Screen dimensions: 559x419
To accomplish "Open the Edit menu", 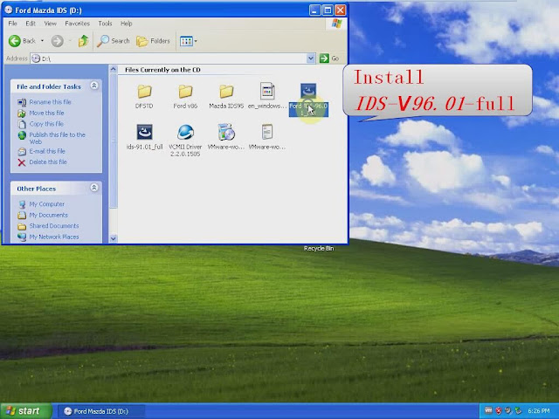I will (31, 24).
